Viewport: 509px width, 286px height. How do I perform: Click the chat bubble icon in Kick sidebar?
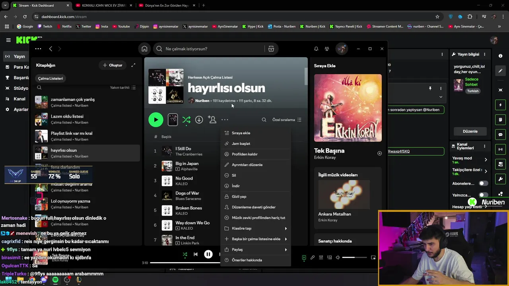500,135
